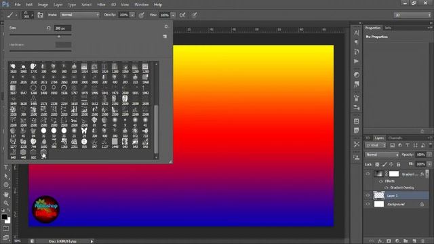
Task: Open the Filter menu
Action: pyautogui.click(x=101, y=5)
